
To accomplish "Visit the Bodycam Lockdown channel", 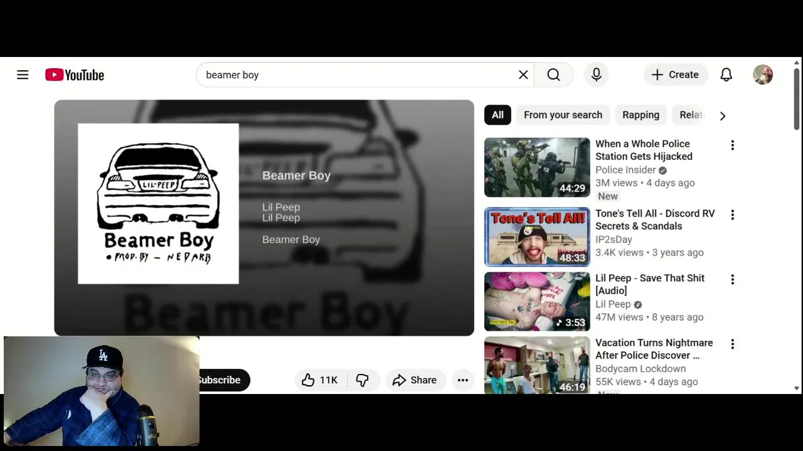I will point(641,368).
